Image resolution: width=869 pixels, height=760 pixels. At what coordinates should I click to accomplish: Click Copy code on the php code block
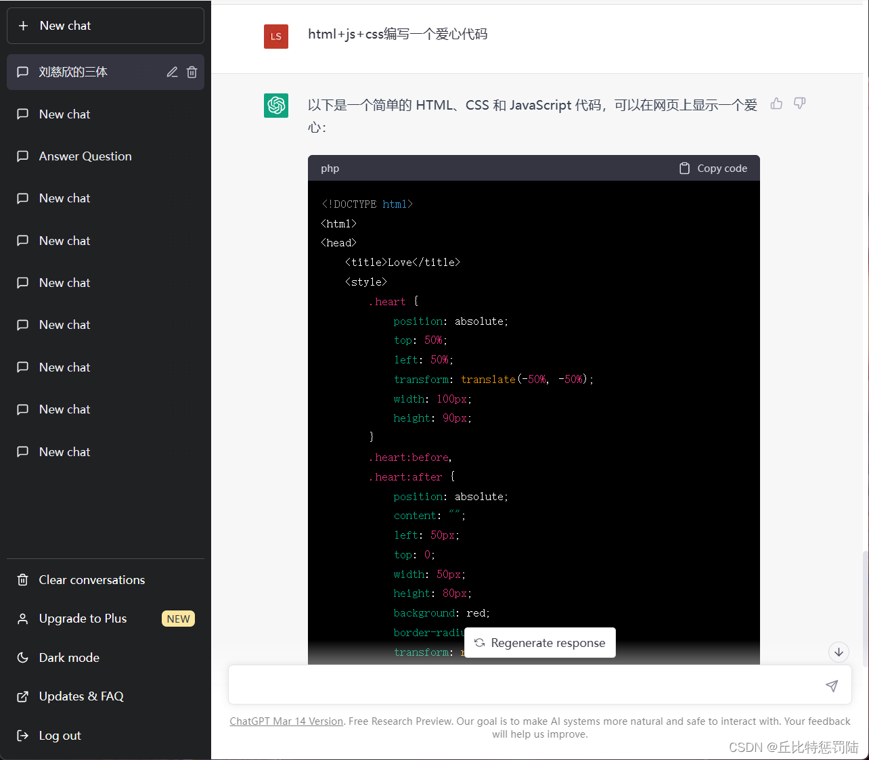point(713,169)
